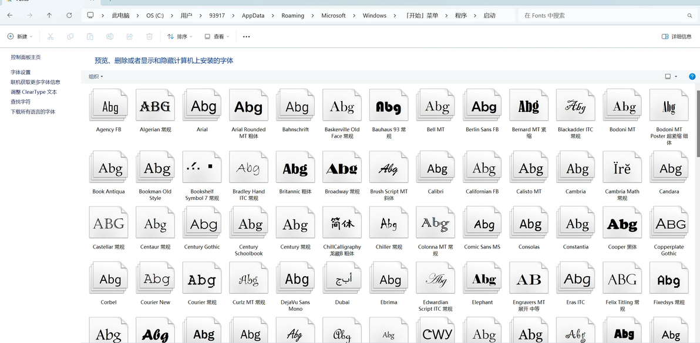This screenshot has height=343, width=700.
Task: Select the Consolas font thumbnail
Action: coord(529,222)
